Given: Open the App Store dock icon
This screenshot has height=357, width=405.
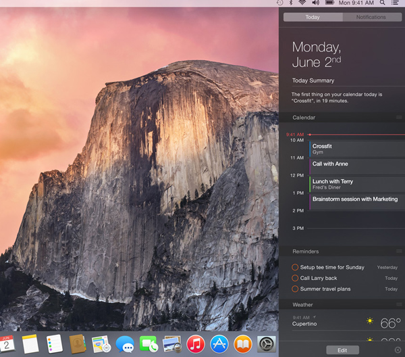Looking at the screenshot, I should [219, 344].
